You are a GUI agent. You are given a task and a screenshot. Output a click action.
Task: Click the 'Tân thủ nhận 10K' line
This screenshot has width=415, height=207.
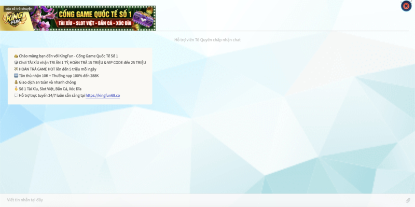(x=56, y=76)
